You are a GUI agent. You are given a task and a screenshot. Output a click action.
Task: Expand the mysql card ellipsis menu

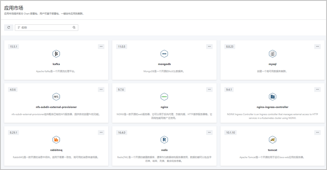pos(317,46)
